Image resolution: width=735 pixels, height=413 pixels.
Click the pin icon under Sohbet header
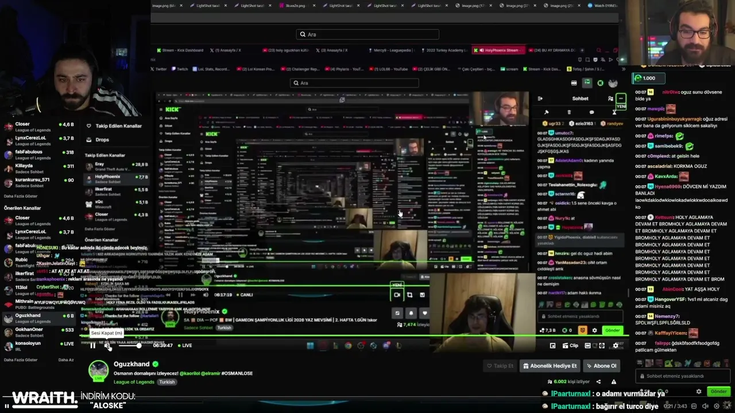point(546,112)
